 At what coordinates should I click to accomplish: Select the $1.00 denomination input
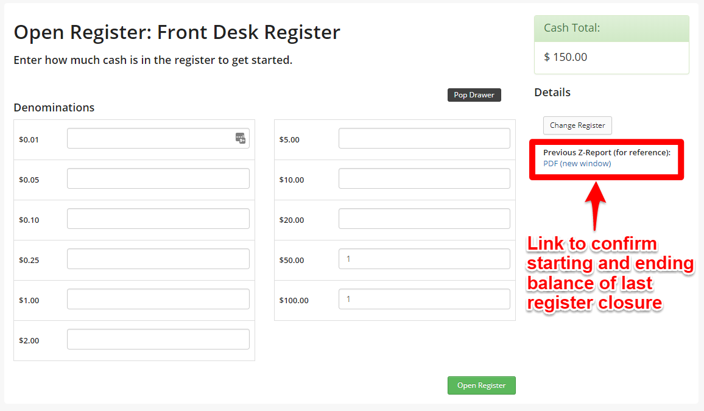(158, 298)
